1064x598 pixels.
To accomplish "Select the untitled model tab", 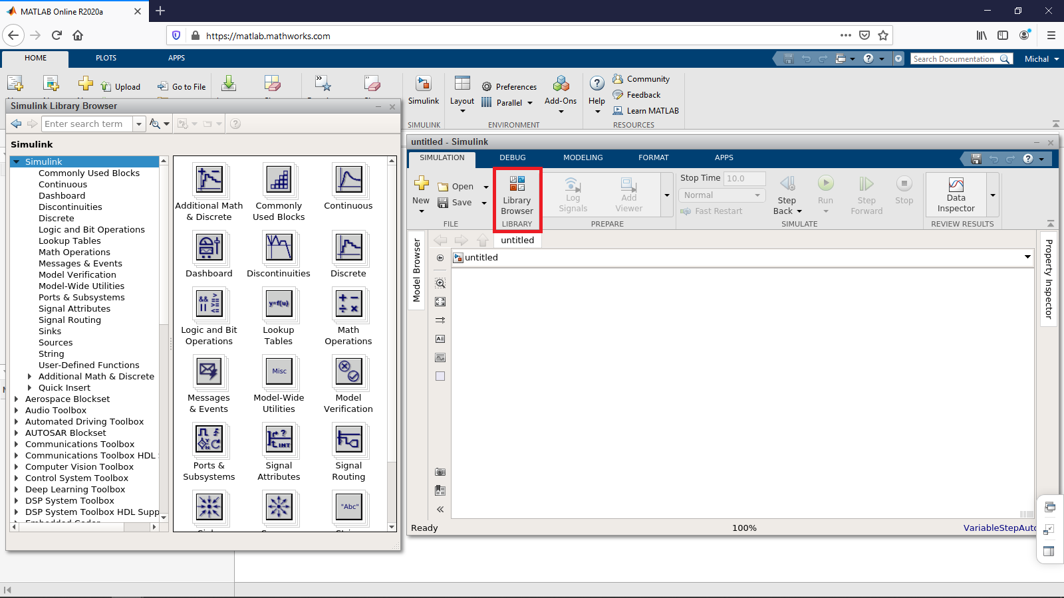I will (x=517, y=241).
